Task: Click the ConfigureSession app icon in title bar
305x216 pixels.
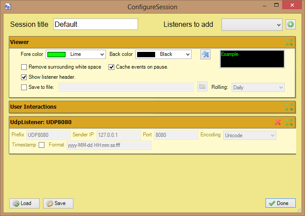Action: click(8, 7)
